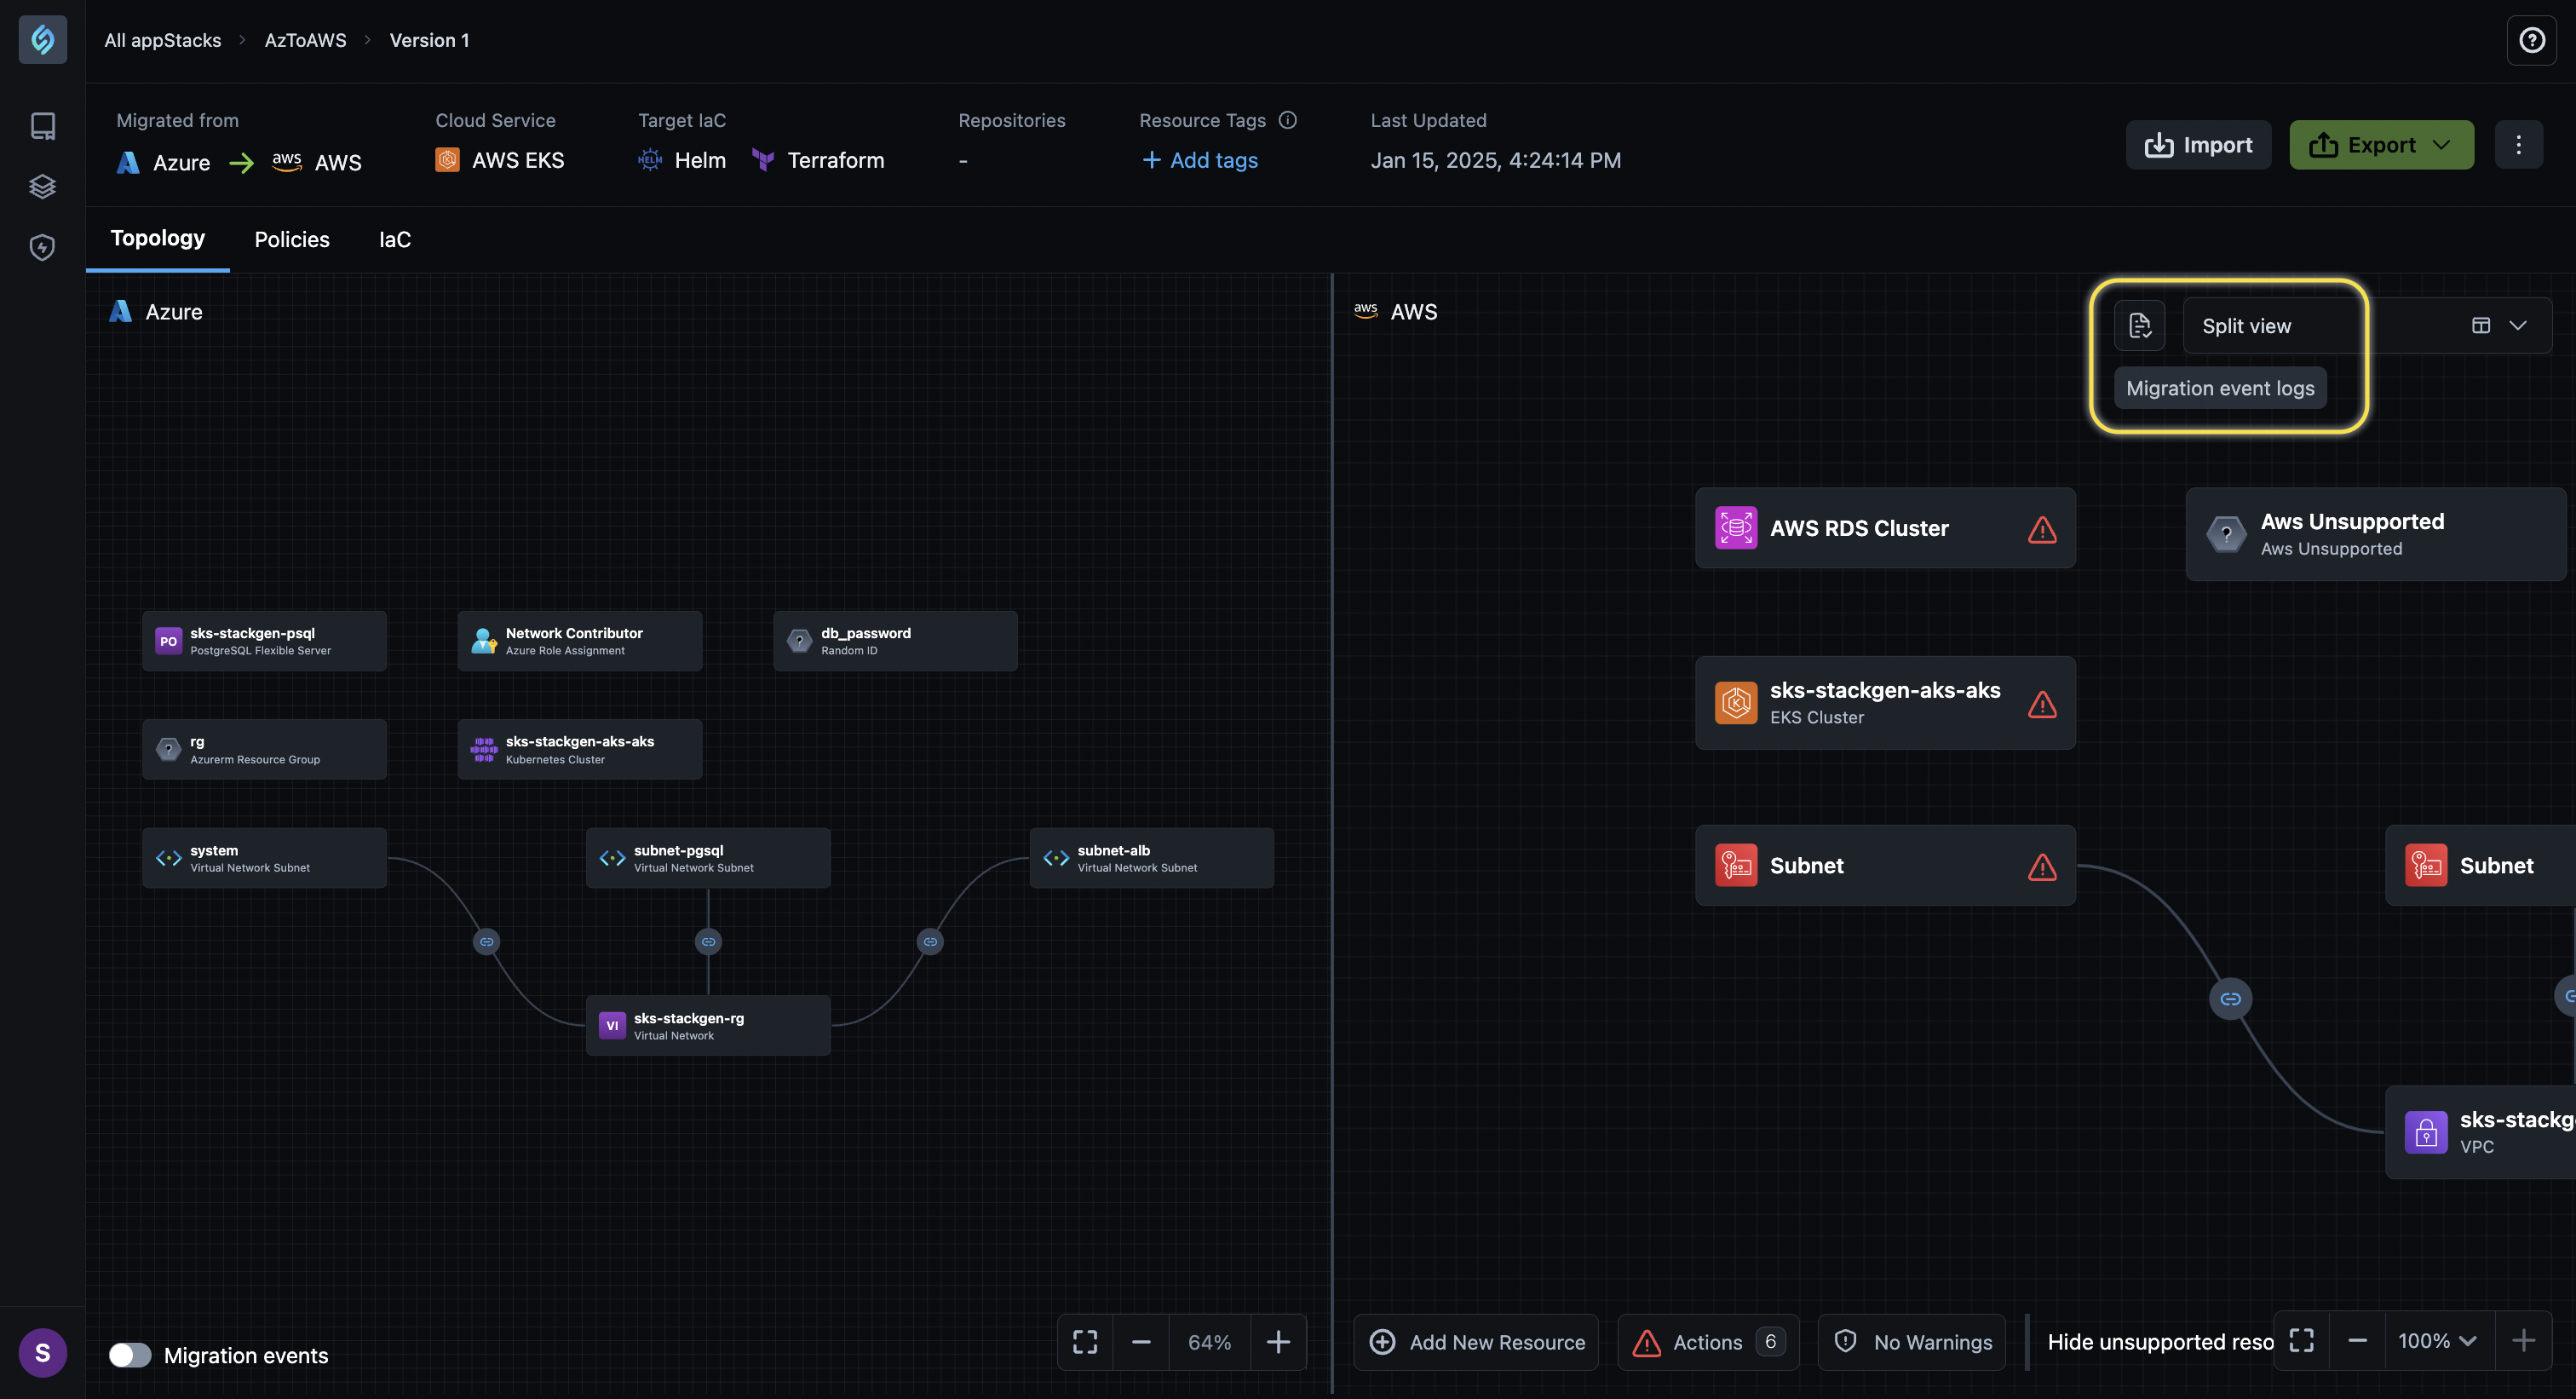Click the Last Updated date value
The height and width of the screenshot is (1399, 2576).
tap(1495, 160)
